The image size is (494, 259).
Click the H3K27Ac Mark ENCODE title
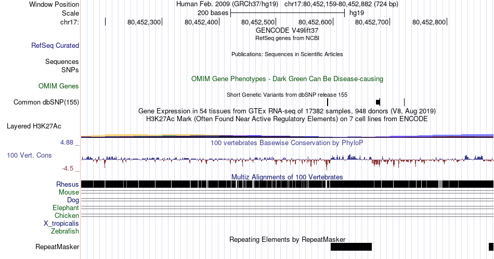pyautogui.click(x=287, y=119)
